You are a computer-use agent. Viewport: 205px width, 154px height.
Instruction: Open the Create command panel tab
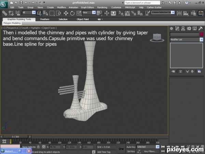click(172, 28)
